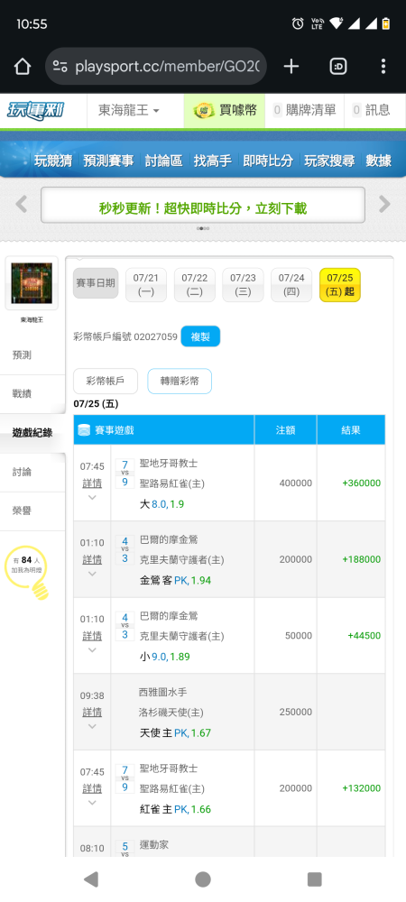Tap the Android back navigation button
This screenshot has width=406, height=902.
click(91, 879)
